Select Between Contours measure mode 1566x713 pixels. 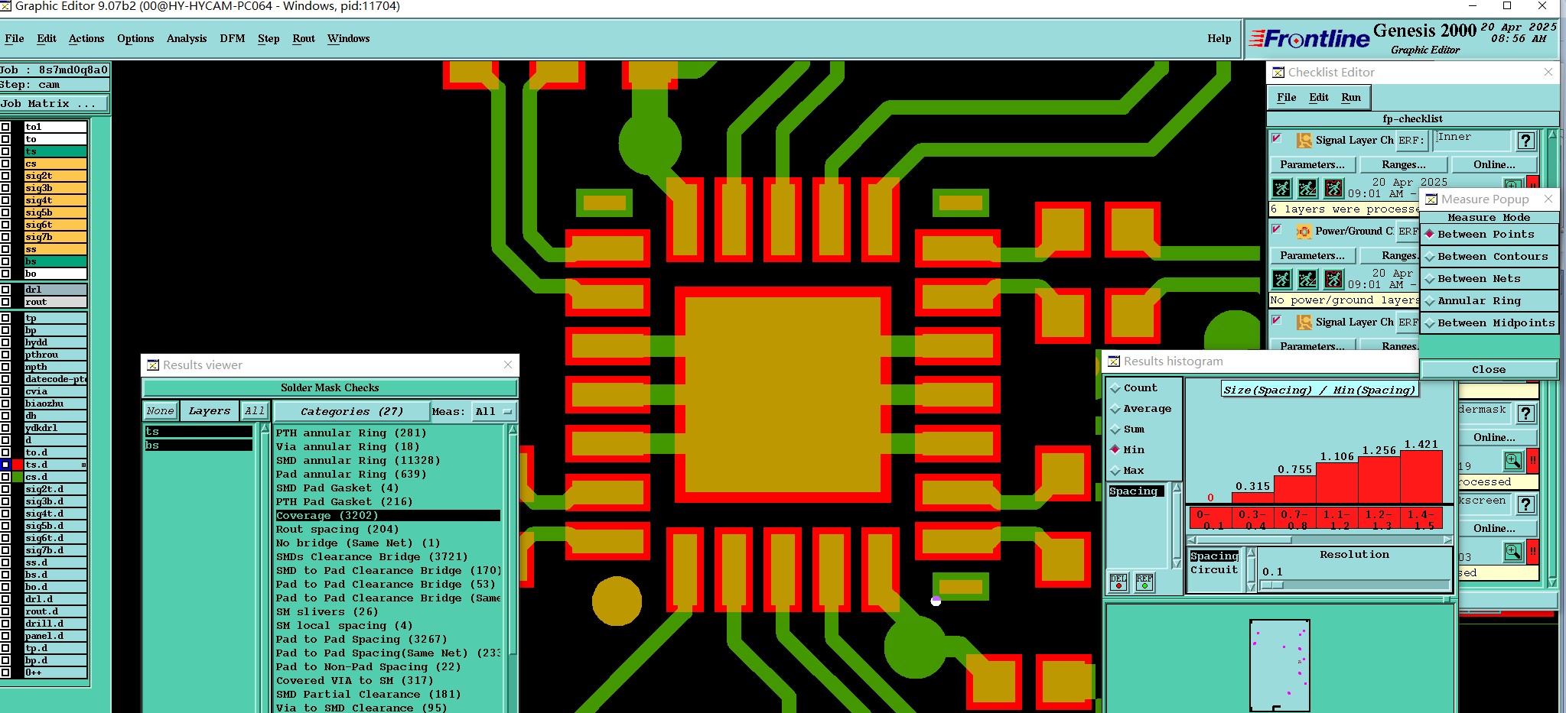pyautogui.click(x=1489, y=257)
